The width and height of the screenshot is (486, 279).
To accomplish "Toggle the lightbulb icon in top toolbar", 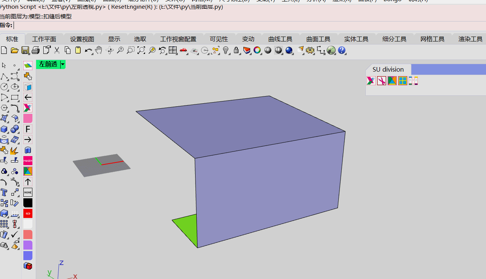I will point(226,50).
